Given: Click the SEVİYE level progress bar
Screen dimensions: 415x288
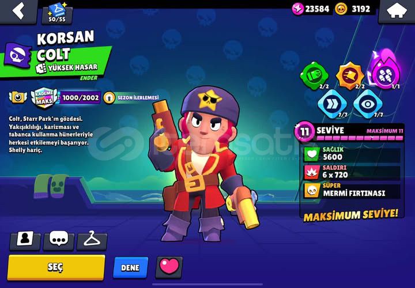Looking at the screenshot, I should 360,138.
